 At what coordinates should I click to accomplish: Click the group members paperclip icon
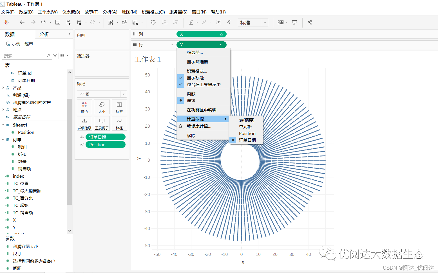204,22
